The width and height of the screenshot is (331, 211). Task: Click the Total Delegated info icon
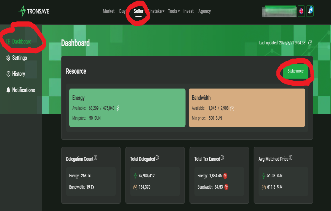tap(157, 158)
